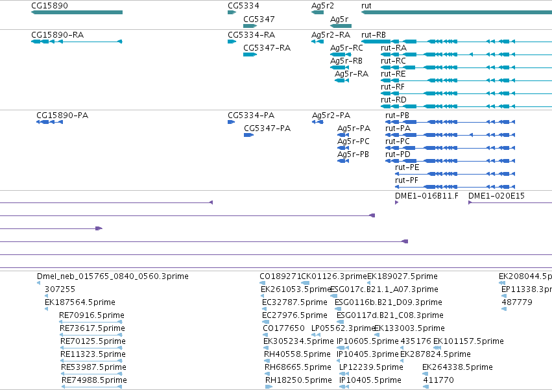Open the LP12239.5prime EST label
This screenshot has width=552, height=390.
coord(371,368)
